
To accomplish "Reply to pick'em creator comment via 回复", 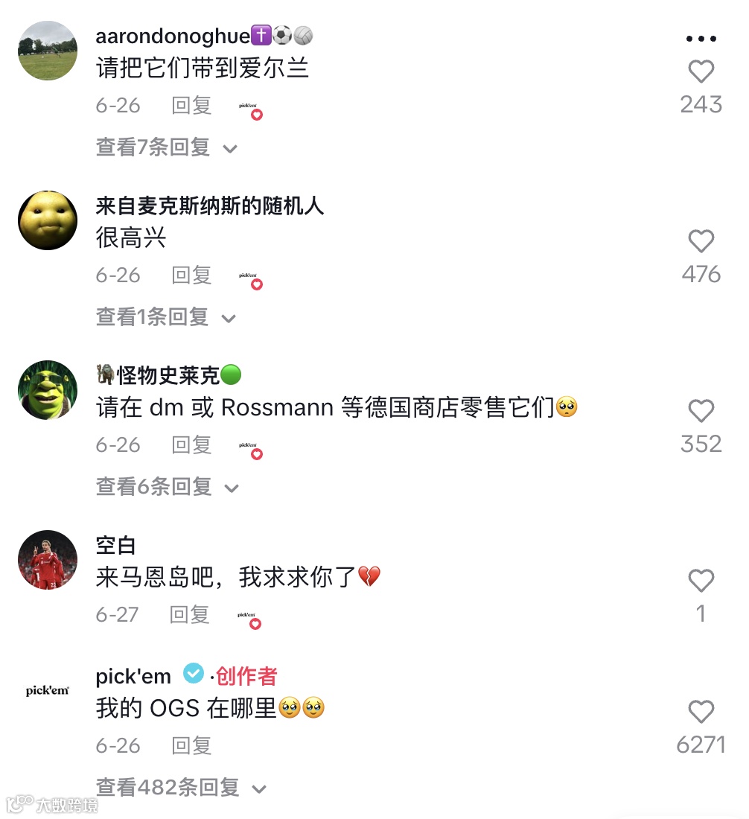I will point(191,746).
